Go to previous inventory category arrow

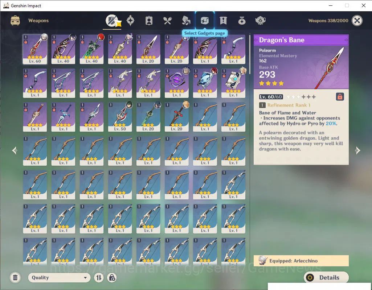tap(15, 150)
